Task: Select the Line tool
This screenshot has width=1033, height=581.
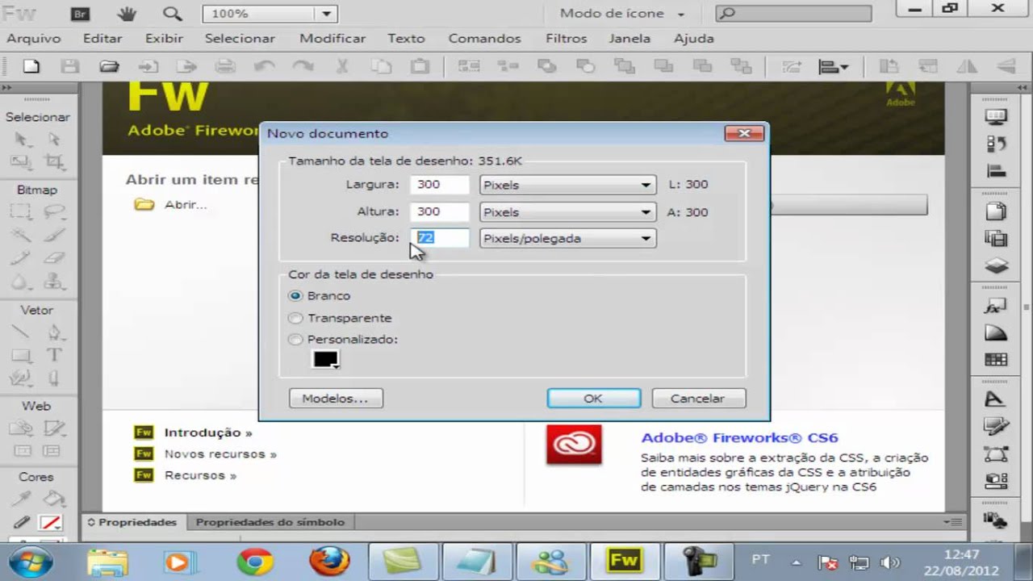Action: click(x=21, y=332)
